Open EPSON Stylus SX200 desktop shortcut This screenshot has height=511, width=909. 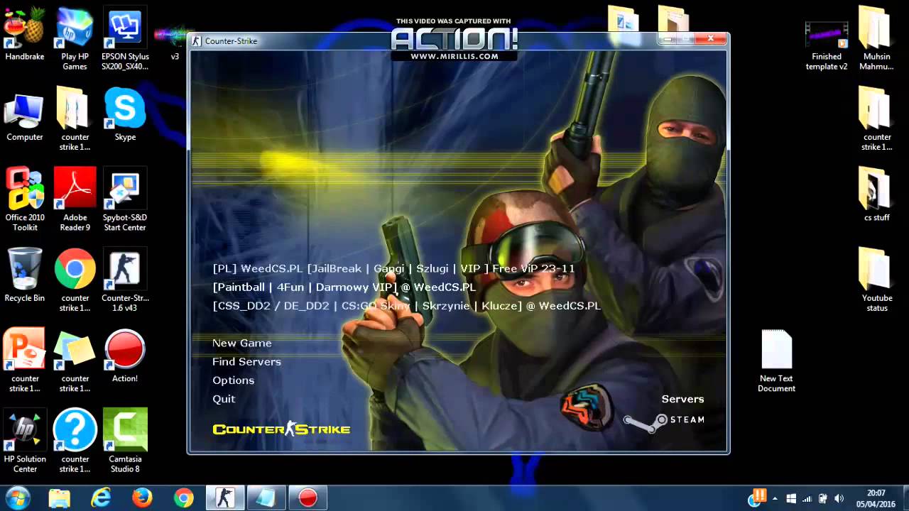tap(125, 38)
